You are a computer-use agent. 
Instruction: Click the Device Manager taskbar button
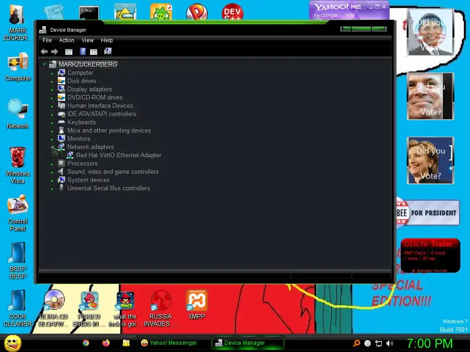247,343
